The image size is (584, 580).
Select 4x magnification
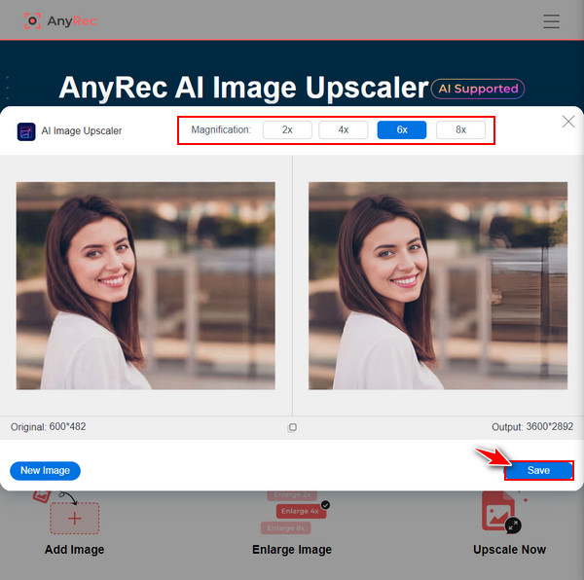pyautogui.click(x=343, y=129)
